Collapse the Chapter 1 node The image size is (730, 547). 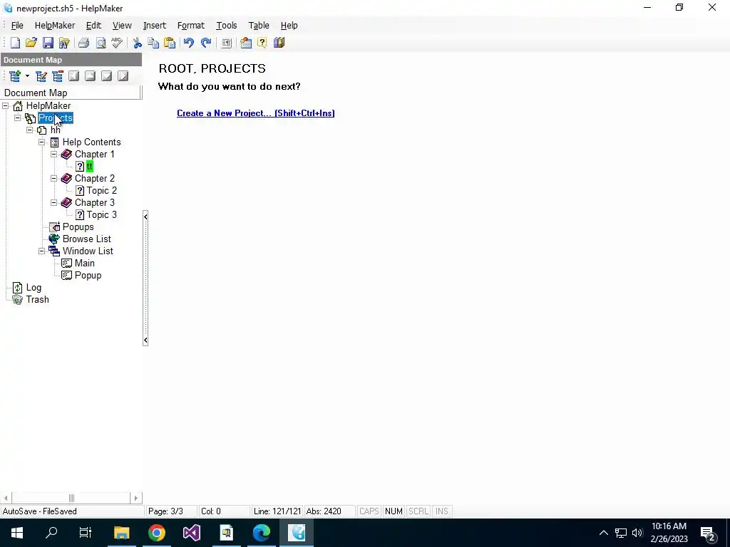[x=54, y=155]
